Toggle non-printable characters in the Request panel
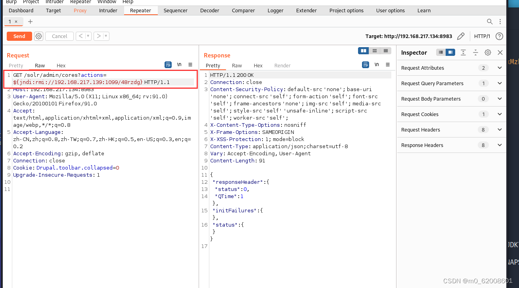The height and width of the screenshot is (288, 519). 179,64
